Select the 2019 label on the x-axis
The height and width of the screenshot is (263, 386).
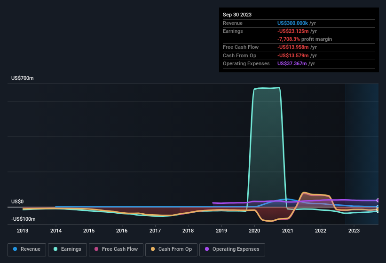tap(221, 231)
